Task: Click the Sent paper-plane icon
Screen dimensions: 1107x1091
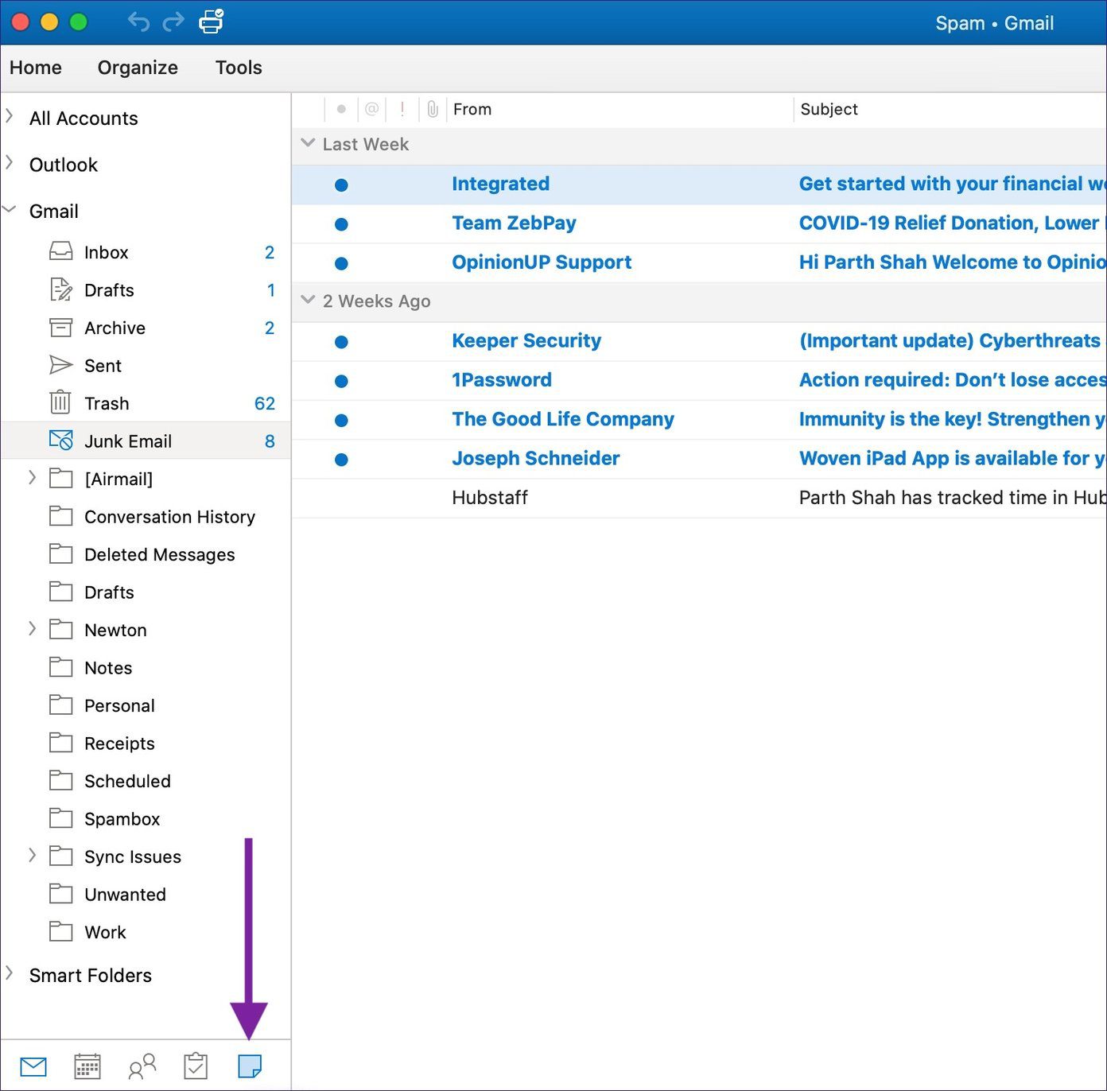Action: (x=61, y=365)
